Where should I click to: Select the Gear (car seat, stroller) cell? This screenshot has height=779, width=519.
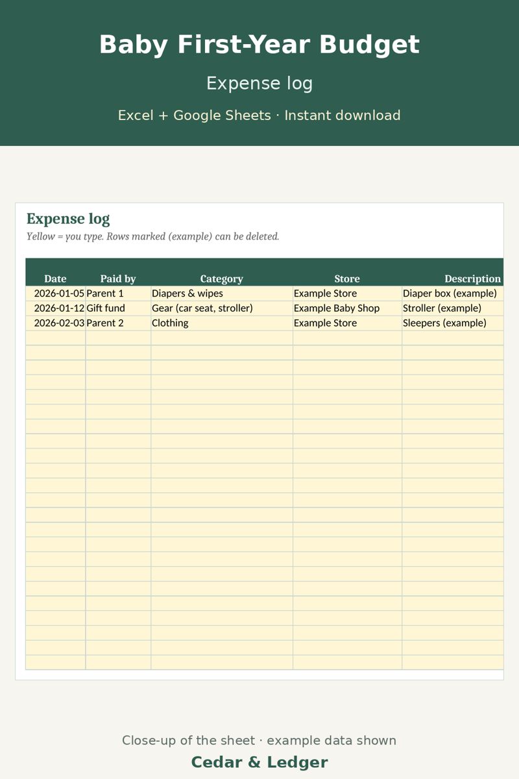(222, 308)
